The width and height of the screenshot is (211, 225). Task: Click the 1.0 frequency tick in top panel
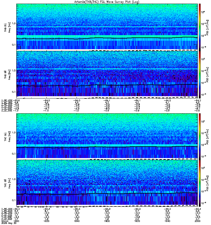pos(14,23)
